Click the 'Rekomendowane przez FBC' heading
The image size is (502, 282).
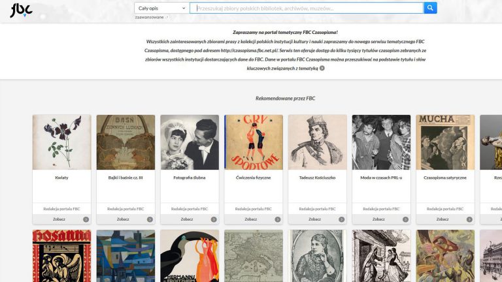285,99
